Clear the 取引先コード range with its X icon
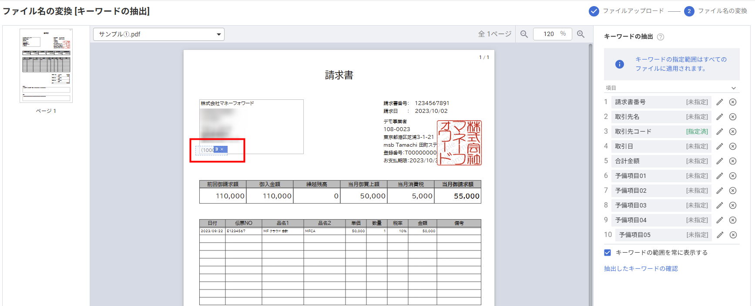The image size is (755, 306). [733, 132]
